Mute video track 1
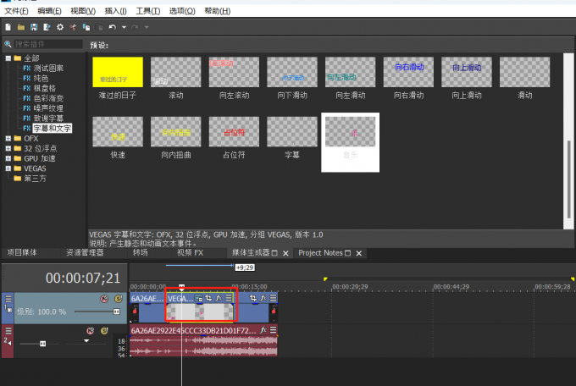The width and height of the screenshot is (576, 386). coord(104,299)
